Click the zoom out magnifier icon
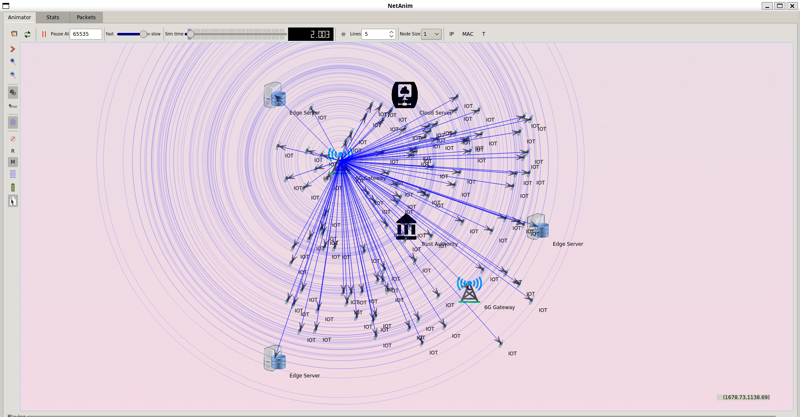This screenshot has height=417, width=800. point(13,75)
